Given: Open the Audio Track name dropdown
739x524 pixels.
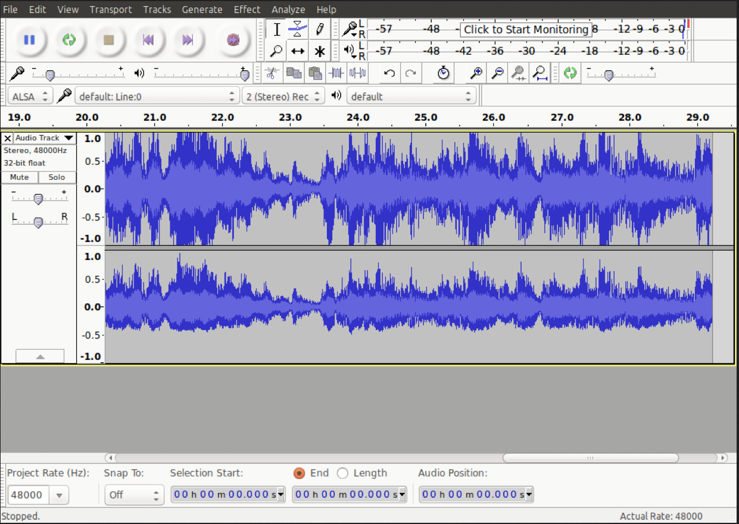Looking at the screenshot, I should [x=45, y=138].
